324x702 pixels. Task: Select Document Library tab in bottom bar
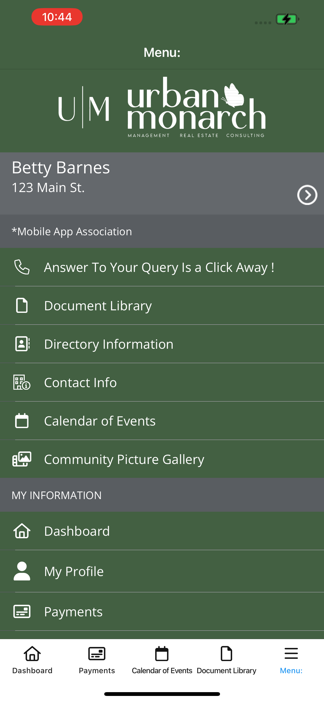(226, 660)
